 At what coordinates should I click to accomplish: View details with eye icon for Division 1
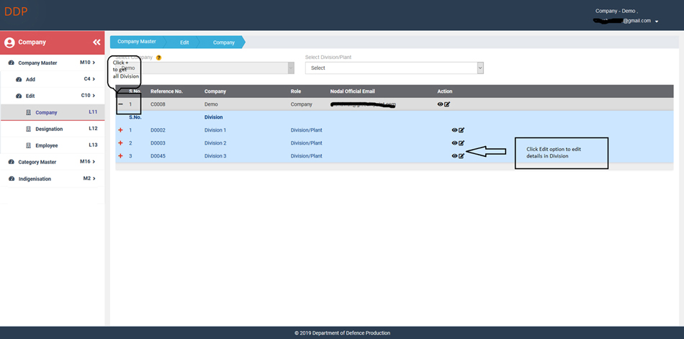[454, 130]
